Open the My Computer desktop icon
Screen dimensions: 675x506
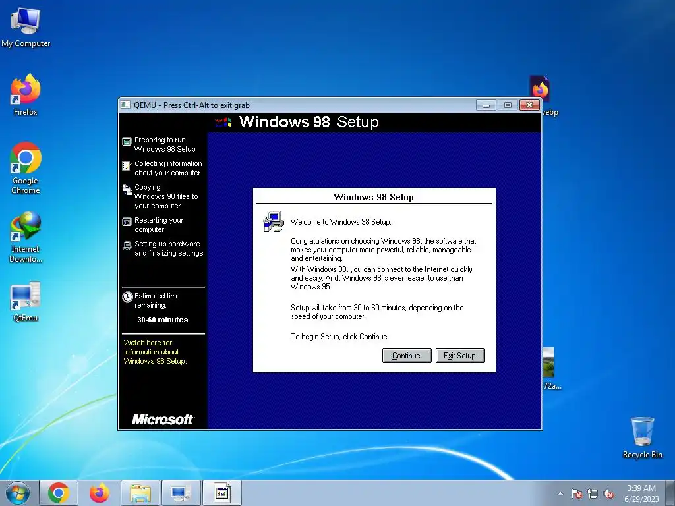26,26
